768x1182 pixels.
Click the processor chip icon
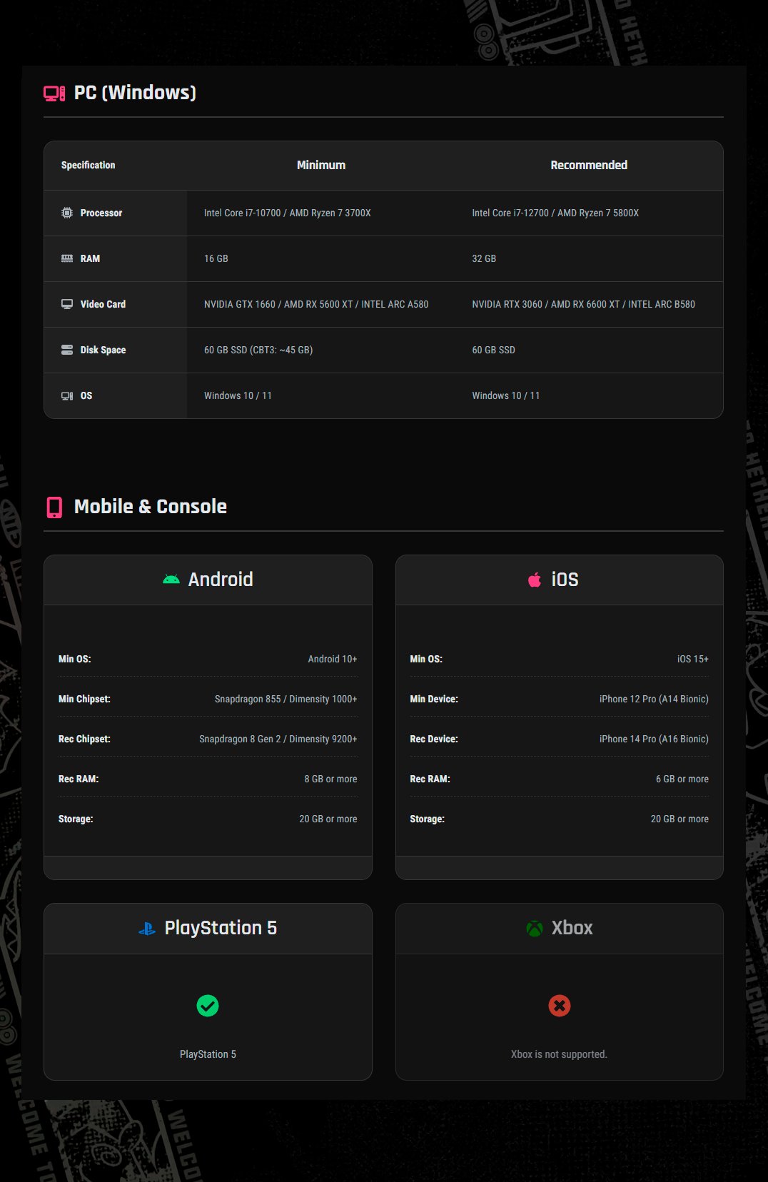click(x=67, y=213)
